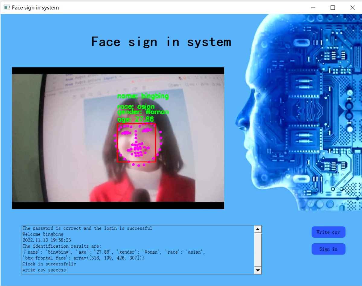Screen dimensions: 362x286
Task: Click the log scrollbar down arrow
Action: (x=258, y=270)
